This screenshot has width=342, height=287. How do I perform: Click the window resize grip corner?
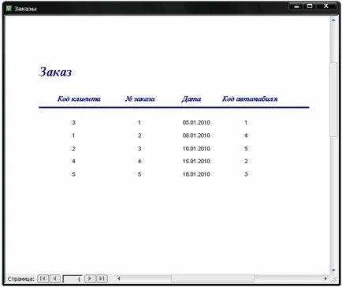tap(334, 279)
